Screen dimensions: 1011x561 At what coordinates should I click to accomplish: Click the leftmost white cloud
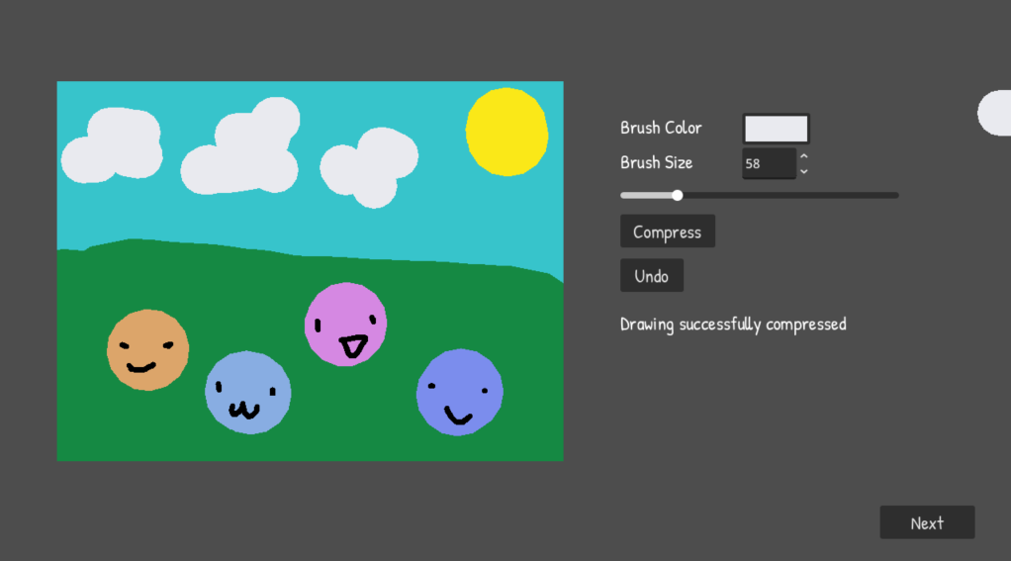tap(112, 145)
